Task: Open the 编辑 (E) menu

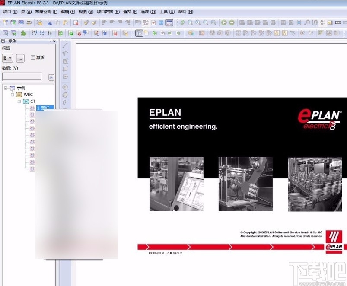Action: tap(68, 12)
